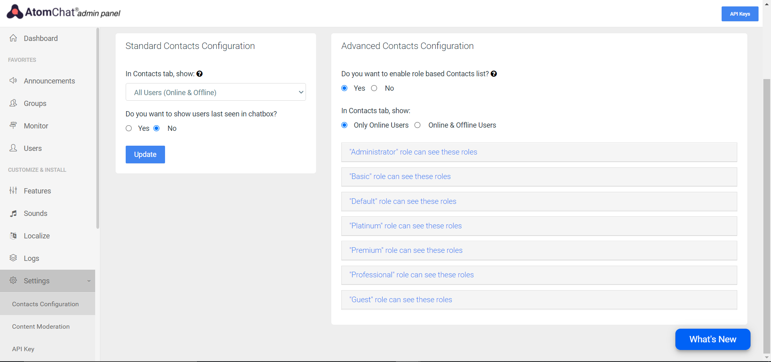Expand "Guest" role can see these roles
The width and height of the screenshot is (771, 362).
pyautogui.click(x=539, y=300)
